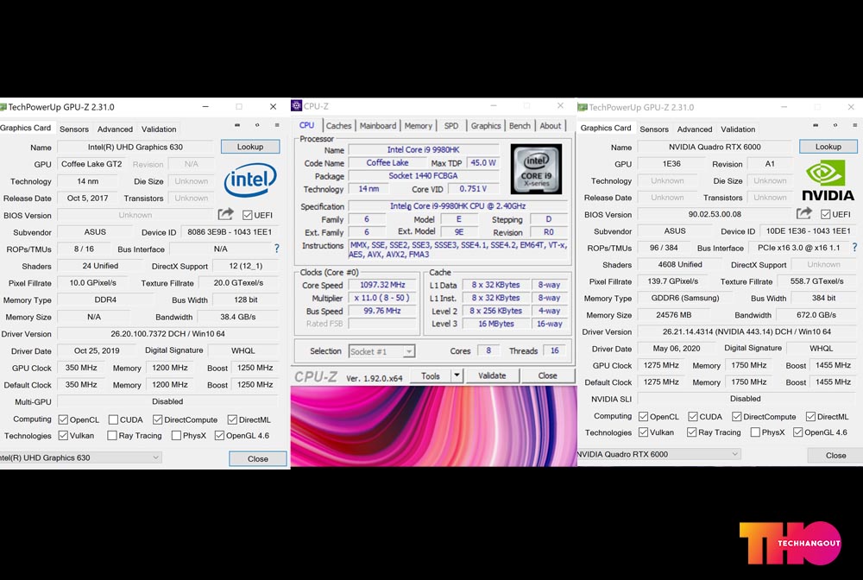863x580 pixels.
Task: Click the Threads value 16 in CPU-Z
Action: coord(554,350)
